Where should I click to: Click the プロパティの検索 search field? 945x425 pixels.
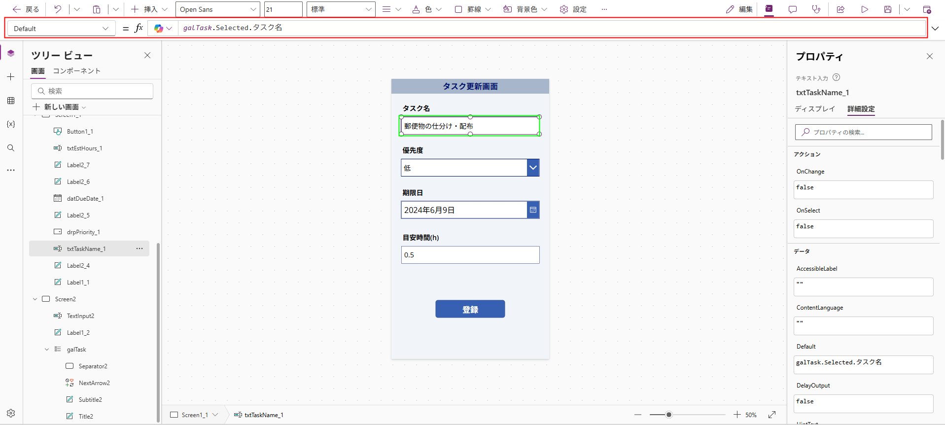click(864, 132)
